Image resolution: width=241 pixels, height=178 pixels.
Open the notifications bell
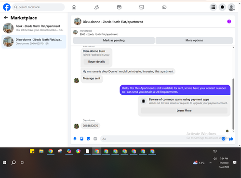[222, 7]
